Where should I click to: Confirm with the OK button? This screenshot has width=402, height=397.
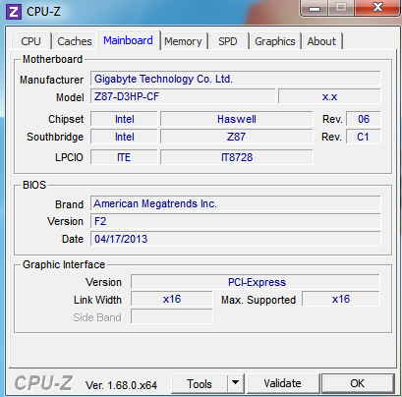click(358, 383)
